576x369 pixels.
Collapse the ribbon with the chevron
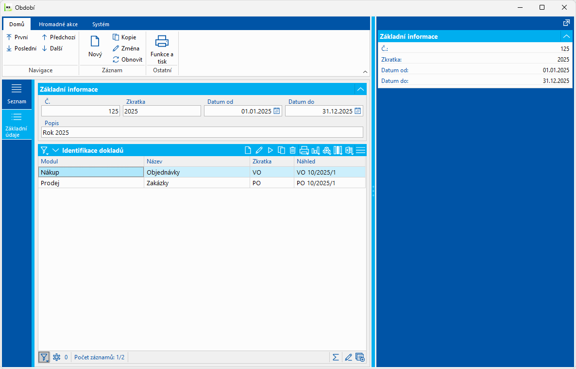coord(365,72)
